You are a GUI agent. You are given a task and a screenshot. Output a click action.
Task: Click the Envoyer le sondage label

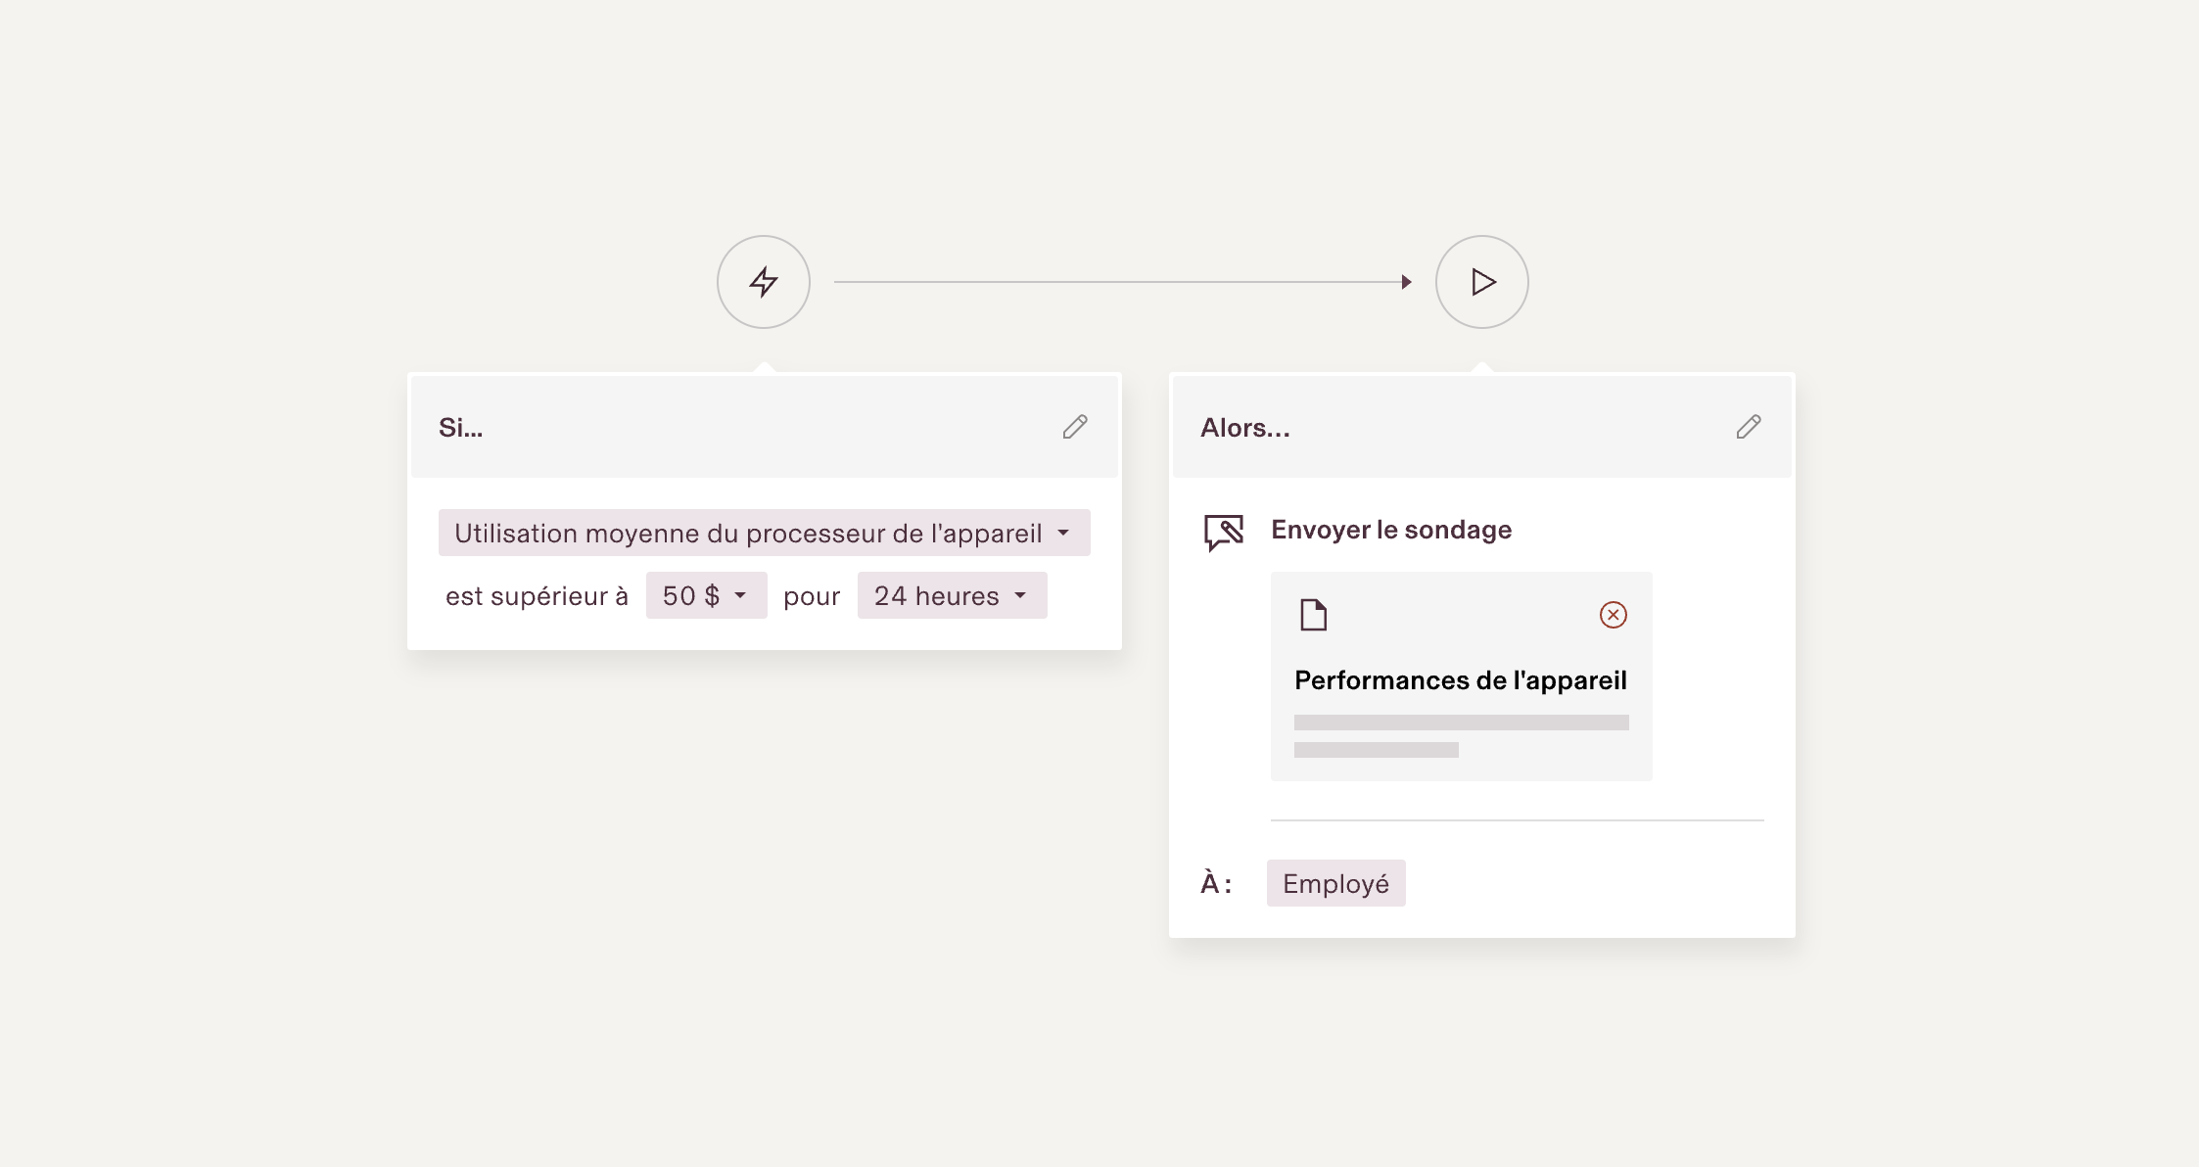1391,530
